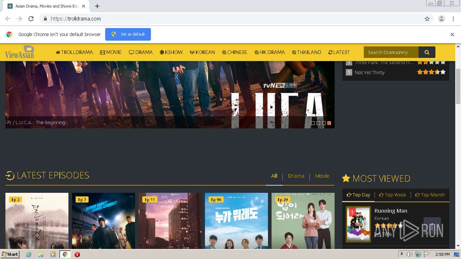The width and height of the screenshot is (461, 259).
Task: Select the second slider dot indicator
Action: [318, 123]
